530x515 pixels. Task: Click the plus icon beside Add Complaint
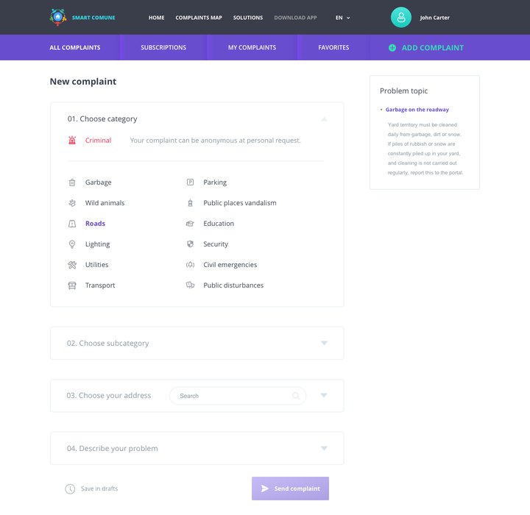coord(392,48)
